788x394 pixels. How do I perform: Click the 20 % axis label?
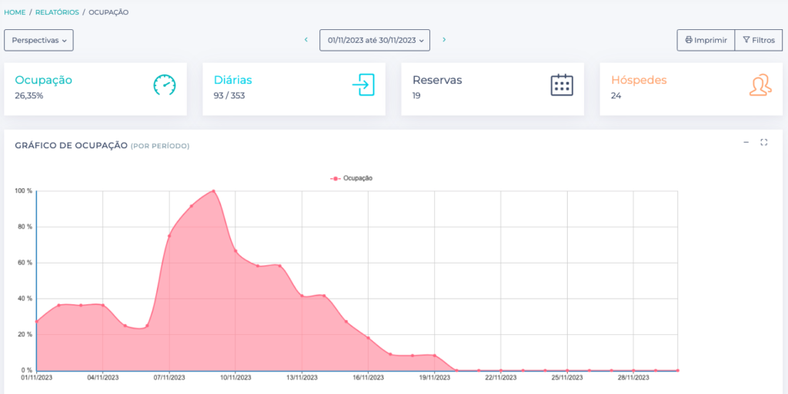click(x=25, y=334)
